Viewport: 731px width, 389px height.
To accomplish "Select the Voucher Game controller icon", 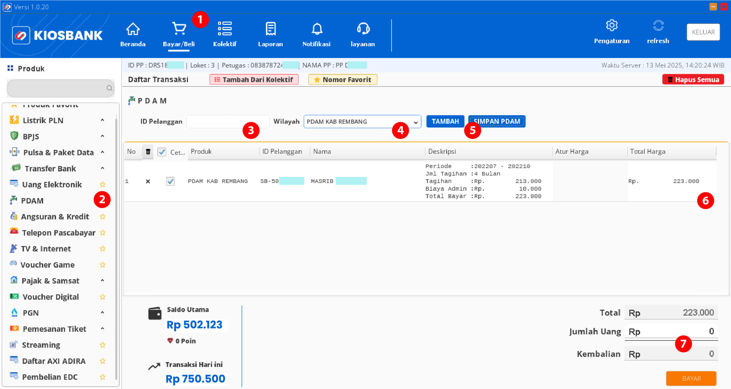I will 13,263.
